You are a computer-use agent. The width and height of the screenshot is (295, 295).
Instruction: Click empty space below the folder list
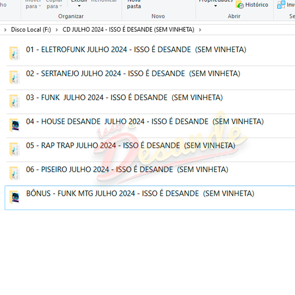(x=147, y=251)
